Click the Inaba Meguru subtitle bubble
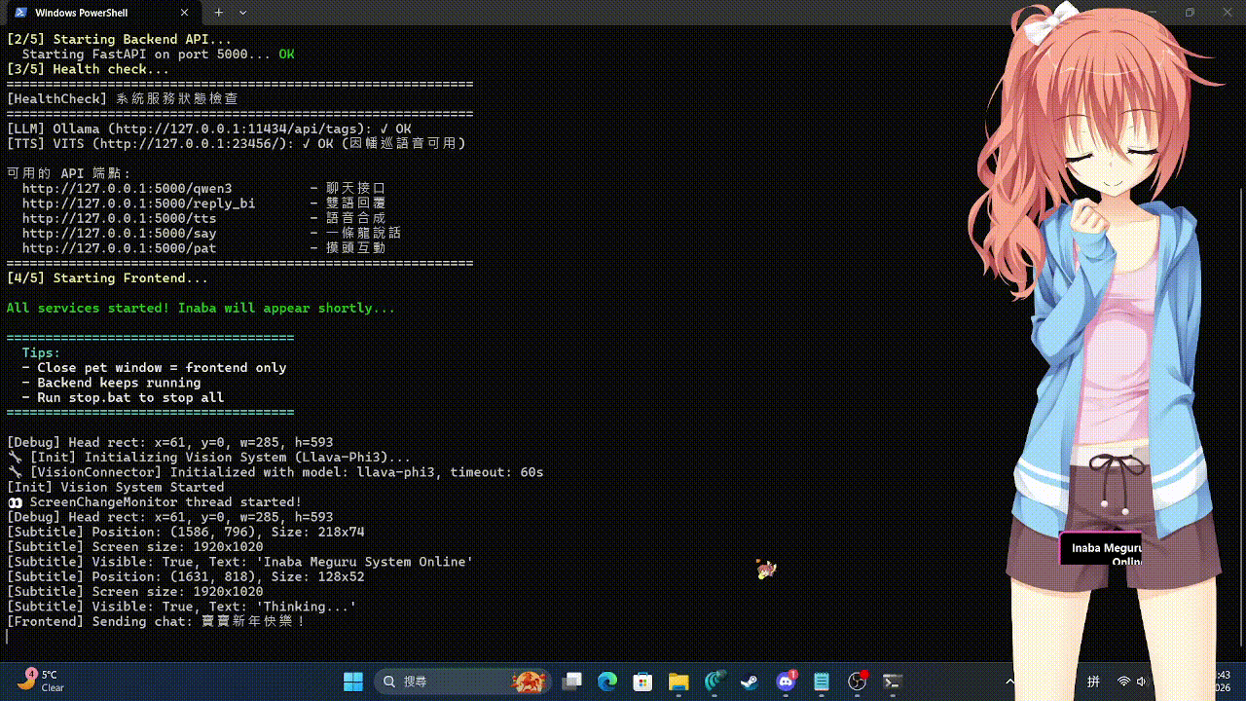Viewport: 1246px width, 701px height. click(x=1100, y=549)
